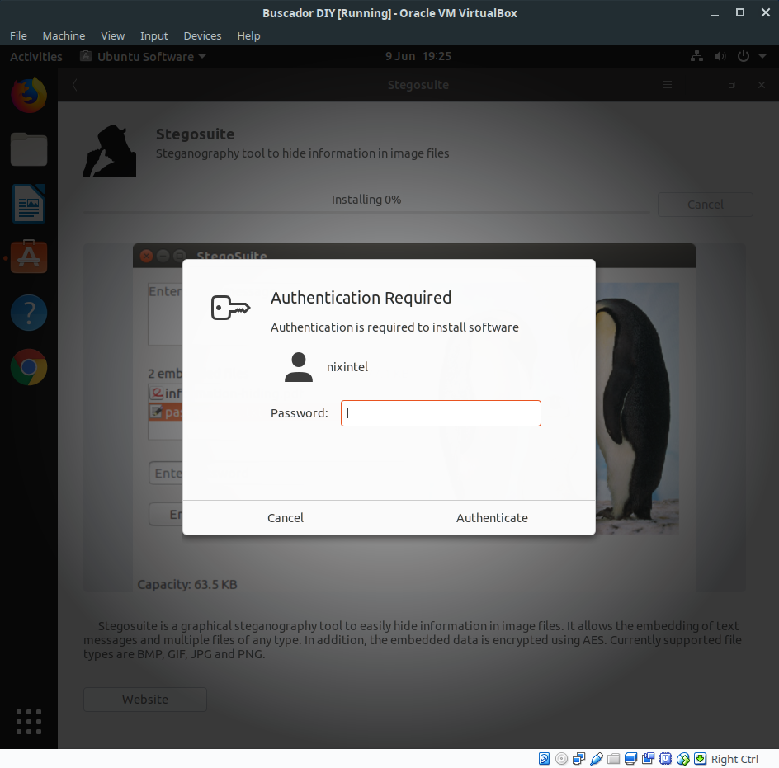Image resolution: width=779 pixels, height=768 pixels.
Task: Go back in Ubuntu Software window
Action: [74, 85]
